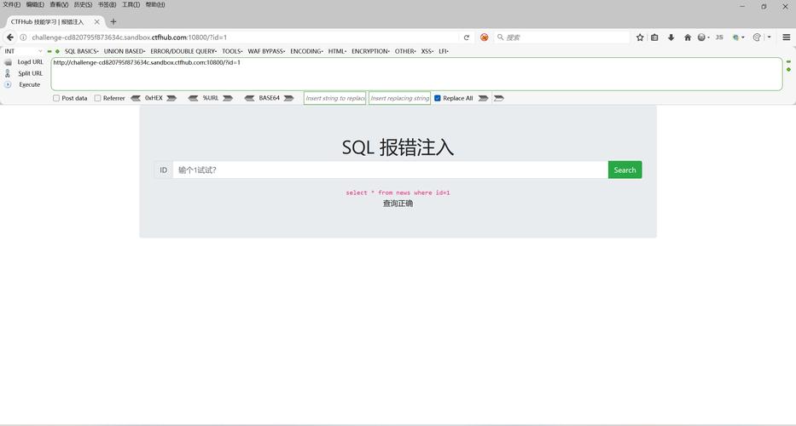Click the palette theme extension icon
This screenshot has height=426, width=796.
757,37
